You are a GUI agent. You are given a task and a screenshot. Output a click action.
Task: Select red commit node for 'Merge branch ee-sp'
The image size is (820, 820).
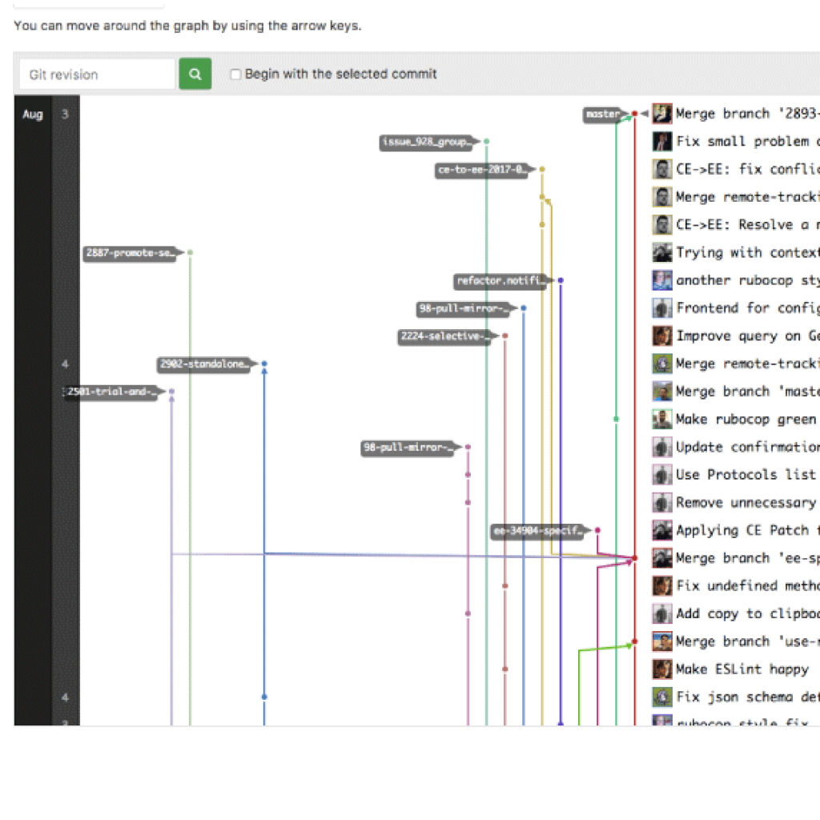[634, 558]
